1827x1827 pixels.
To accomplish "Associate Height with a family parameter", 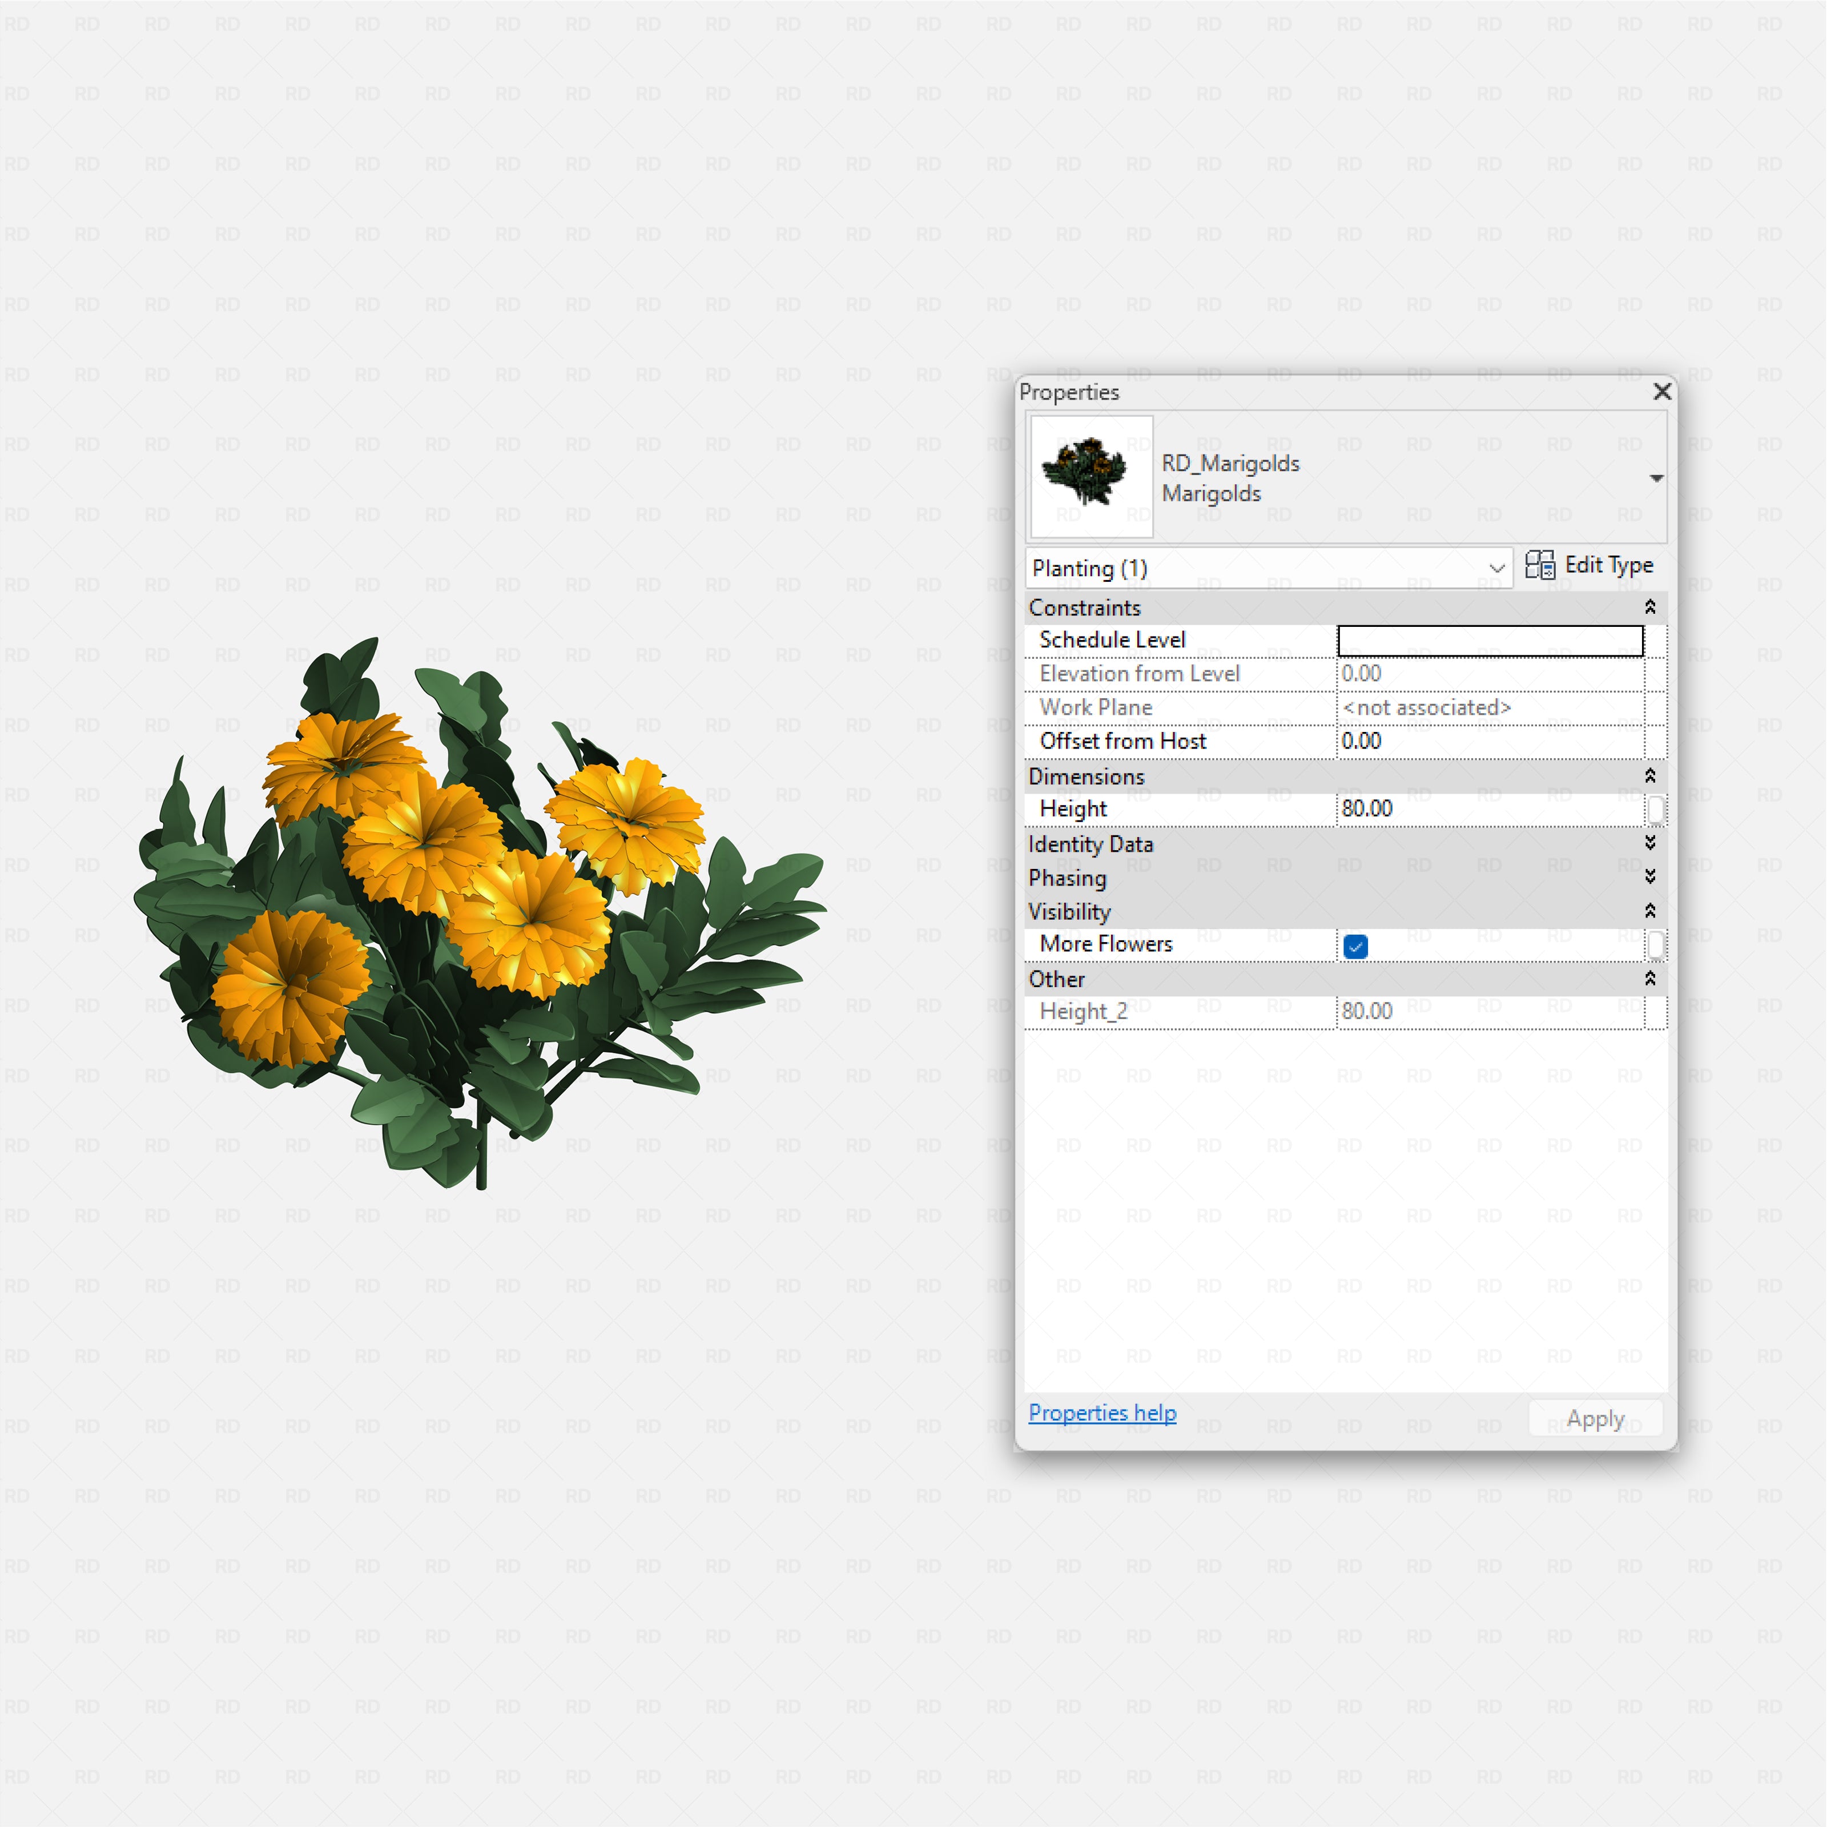I will point(1656,808).
